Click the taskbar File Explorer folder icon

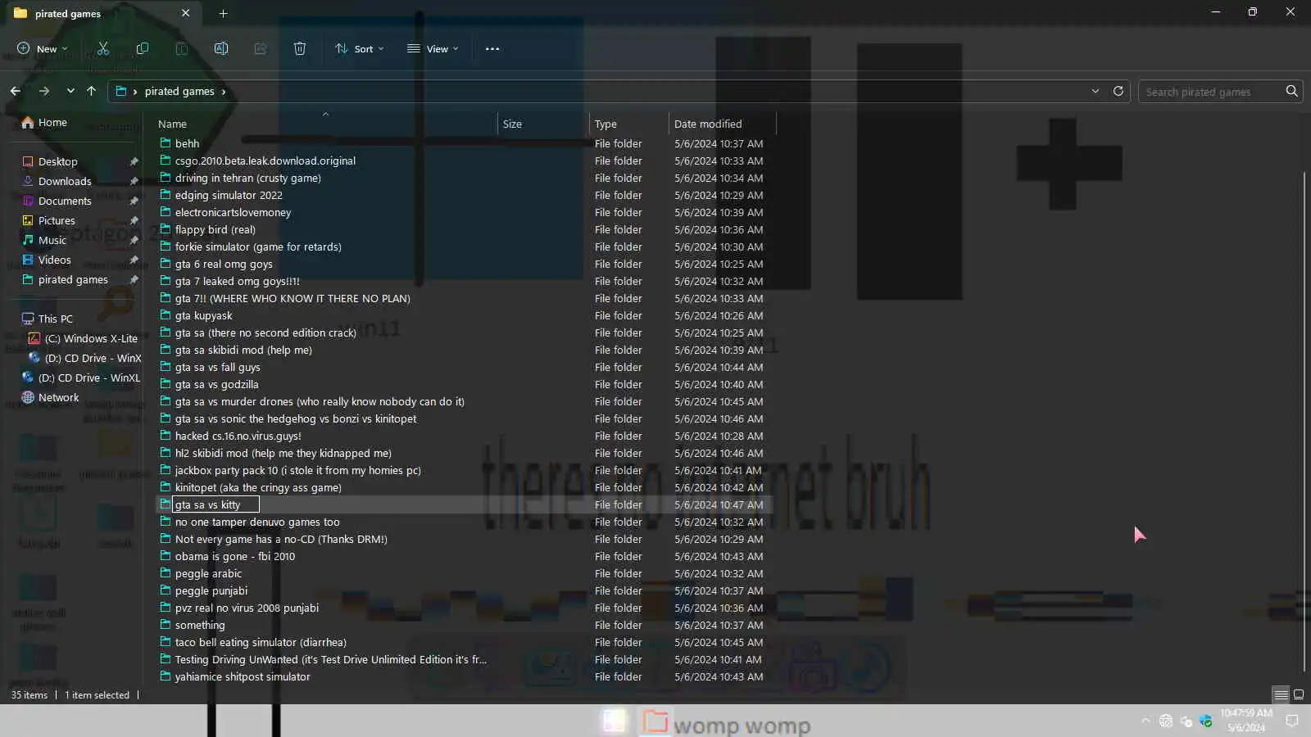[655, 721]
